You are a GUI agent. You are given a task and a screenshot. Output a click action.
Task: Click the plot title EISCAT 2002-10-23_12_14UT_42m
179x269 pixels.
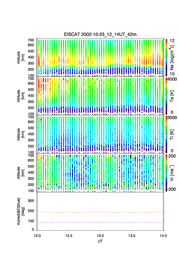pos(100,34)
